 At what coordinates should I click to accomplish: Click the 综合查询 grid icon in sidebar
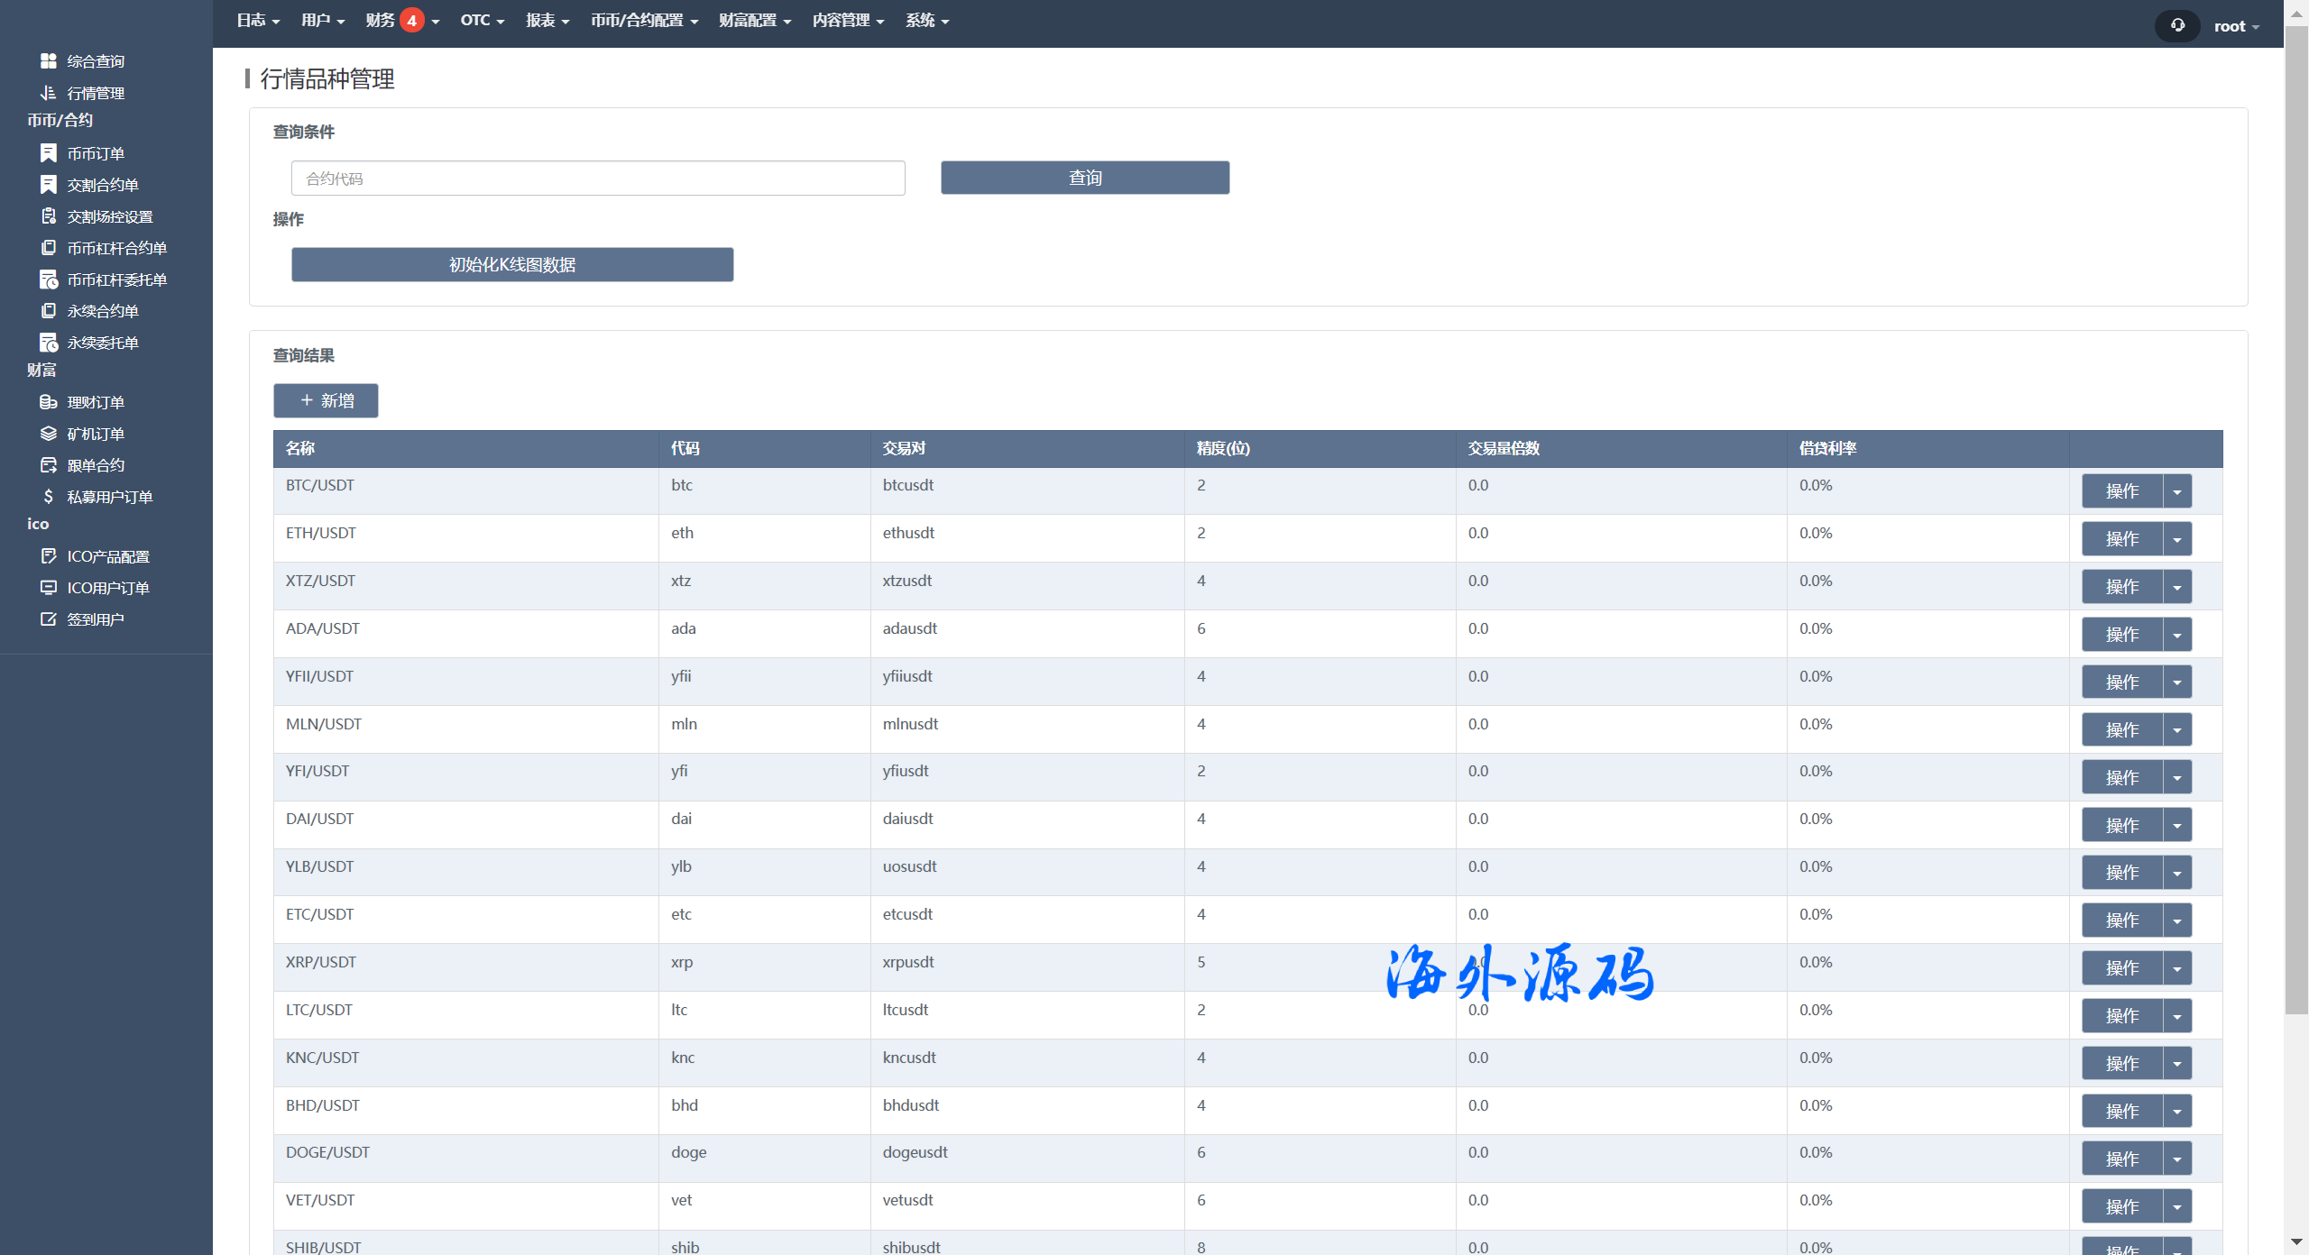coord(49,60)
